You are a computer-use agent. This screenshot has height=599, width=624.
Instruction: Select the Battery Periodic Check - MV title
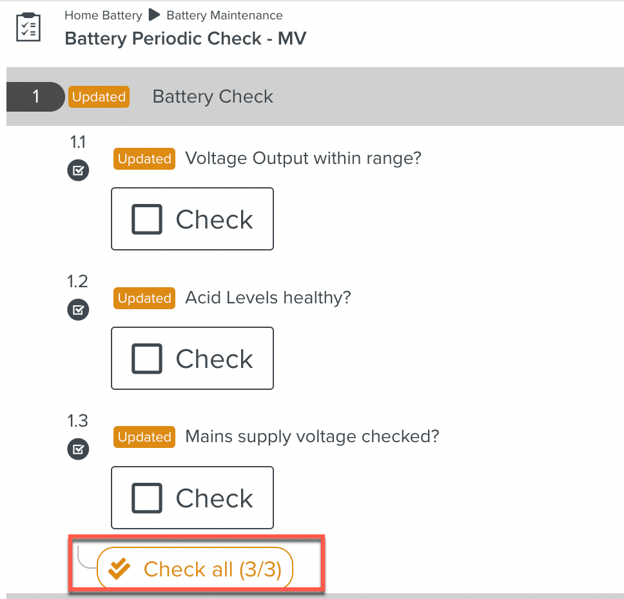click(x=186, y=38)
